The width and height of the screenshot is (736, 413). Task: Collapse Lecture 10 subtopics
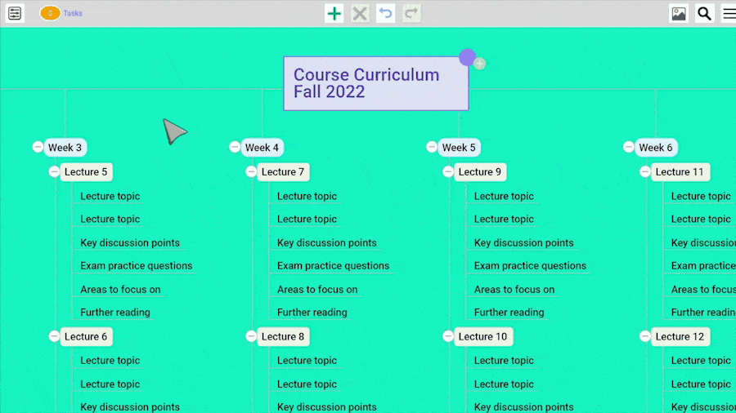click(x=448, y=336)
